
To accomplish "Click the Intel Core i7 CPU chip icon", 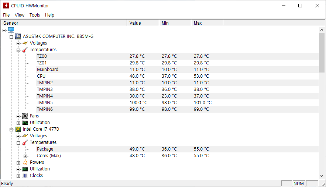I will point(18,129).
